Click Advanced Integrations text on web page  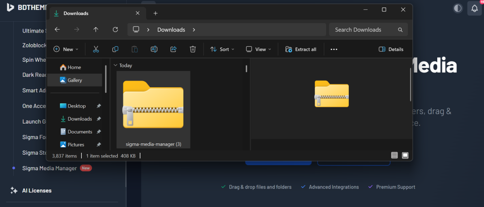coord(334,187)
